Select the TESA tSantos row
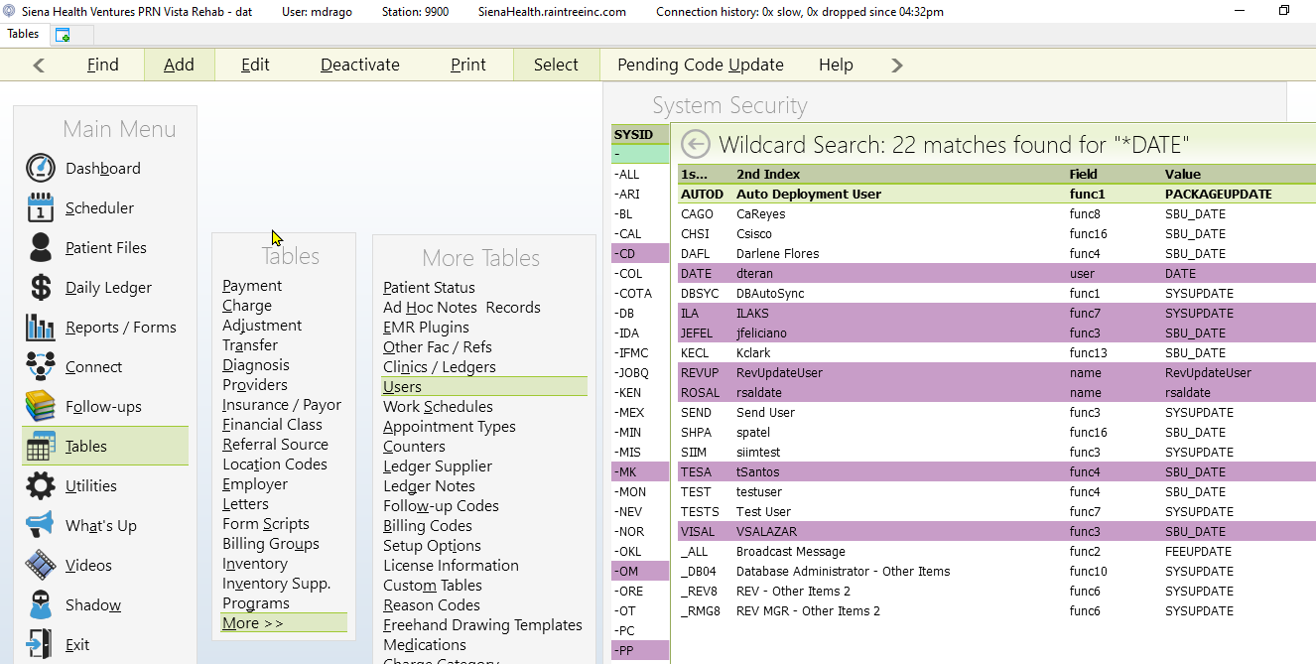The width and height of the screenshot is (1316, 664). tap(996, 472)
